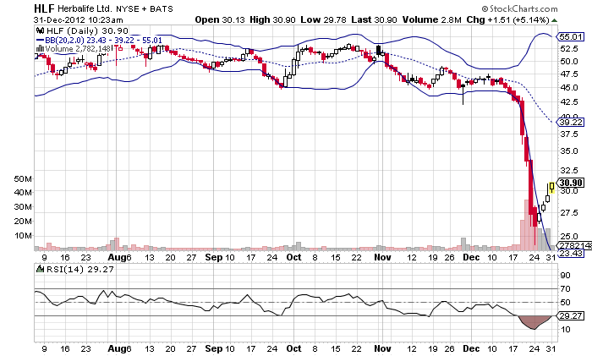
Task: Click the Volume 2,782,148 legend text
Action: pos(78,49)
